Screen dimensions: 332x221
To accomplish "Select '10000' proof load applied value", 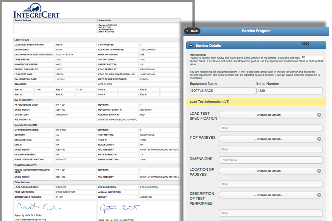I will (59, 69).
